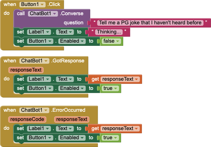Viewport: 211px width, 147px height.
Task: Edit the 'Tell me a PG joke' text string
Action: coord(150,23)
